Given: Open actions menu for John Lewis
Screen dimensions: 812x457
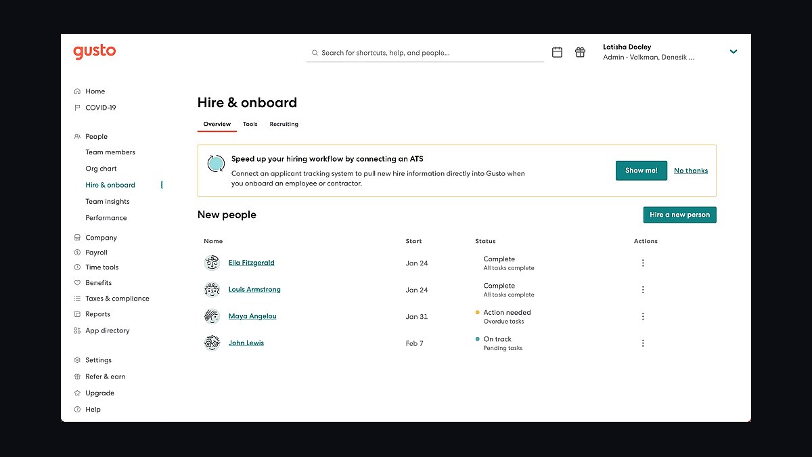Looking at the screenshot, I should tap(643, 343).
